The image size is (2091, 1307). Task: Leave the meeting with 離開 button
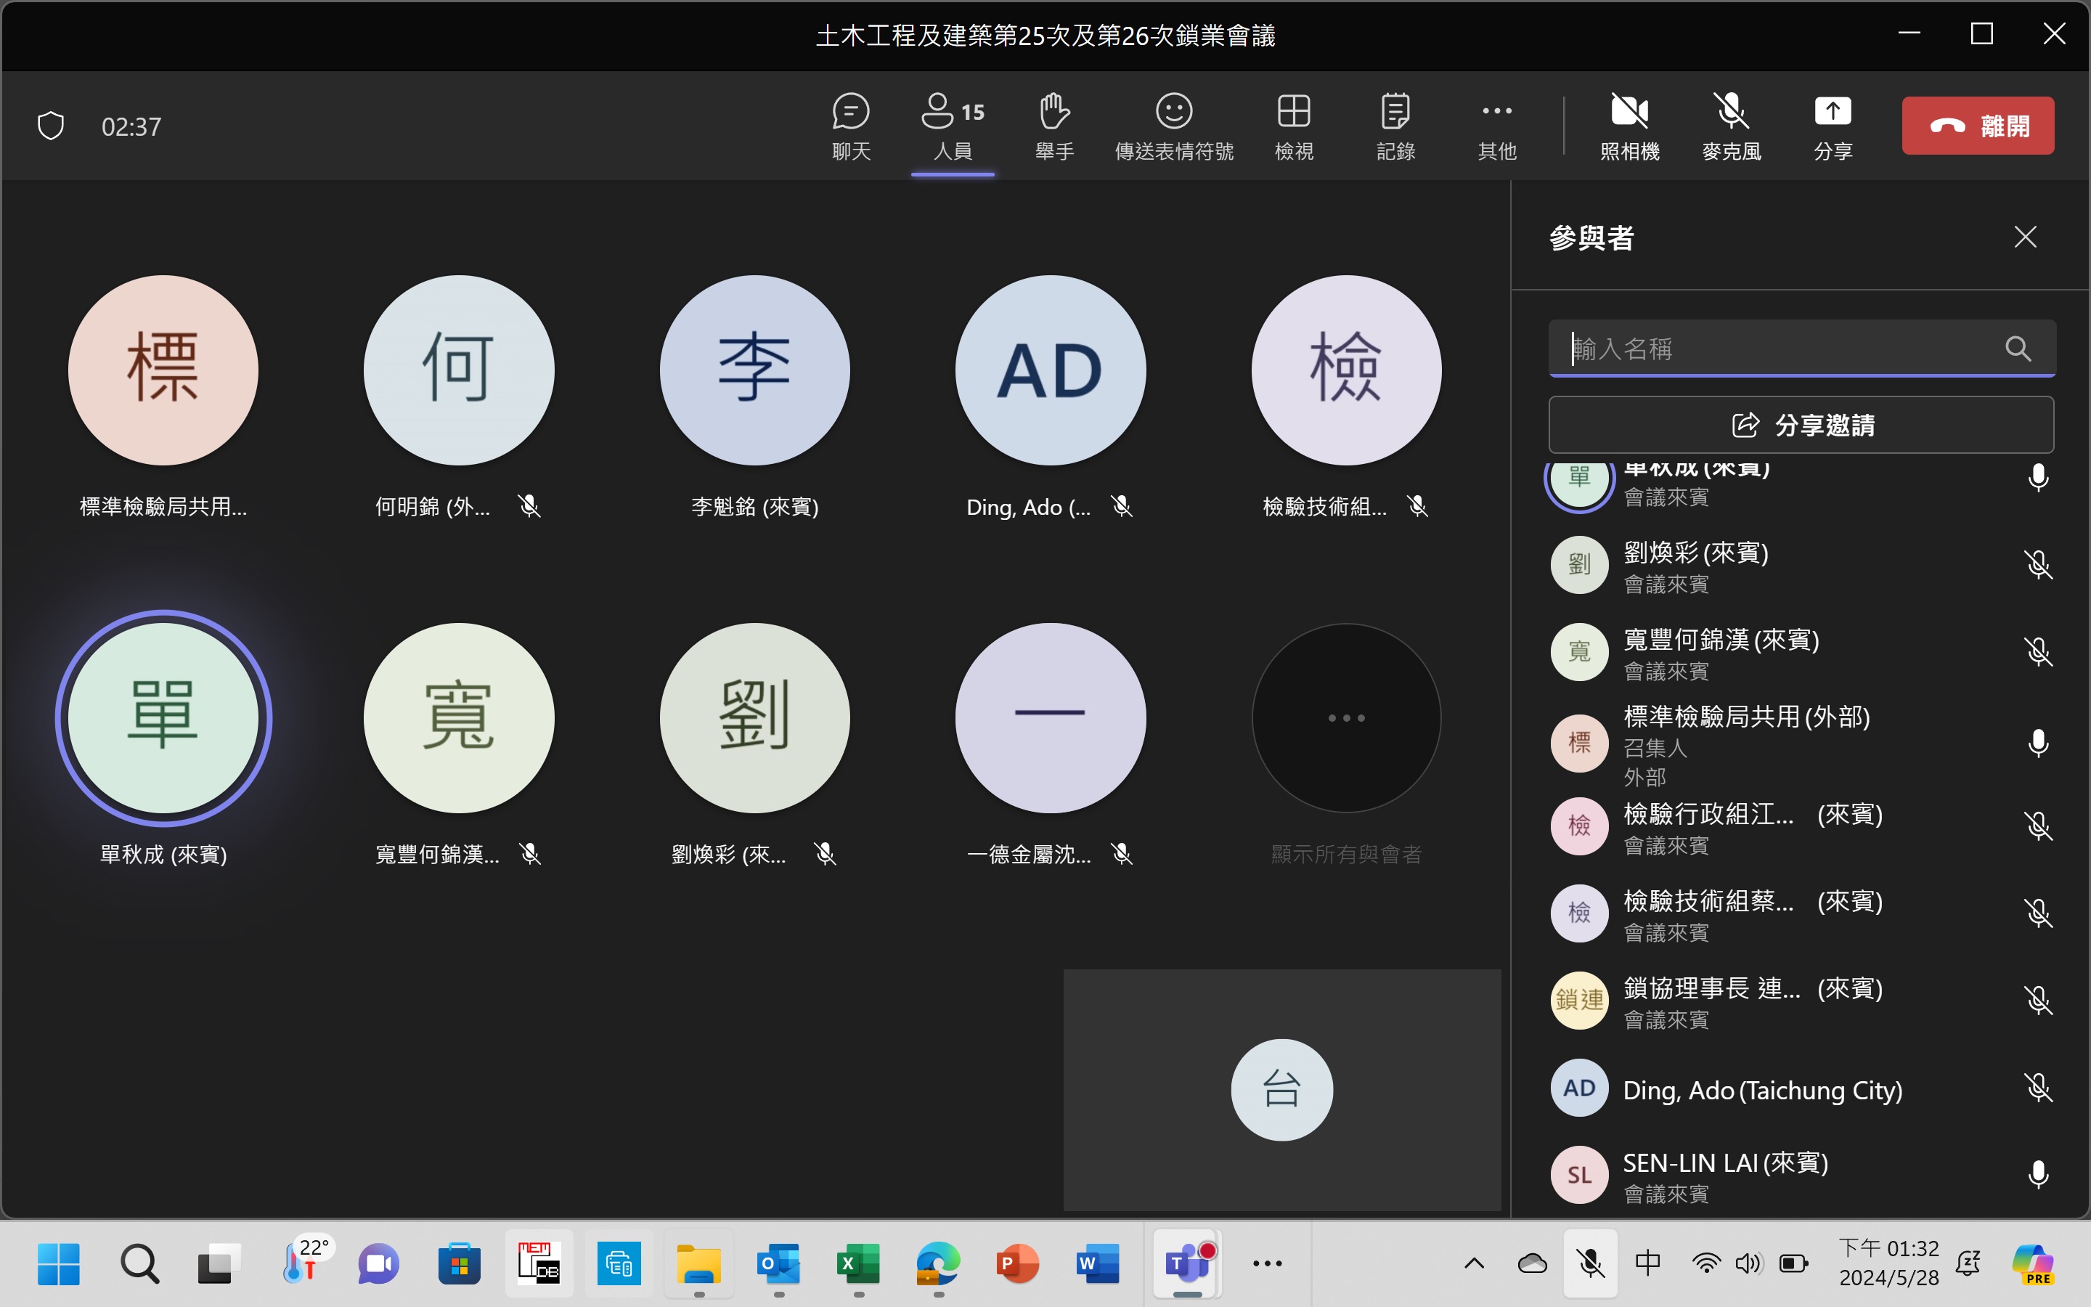pos(1978,126)
